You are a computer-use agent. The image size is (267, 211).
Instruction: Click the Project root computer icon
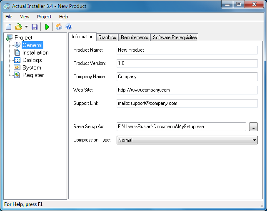9,37
